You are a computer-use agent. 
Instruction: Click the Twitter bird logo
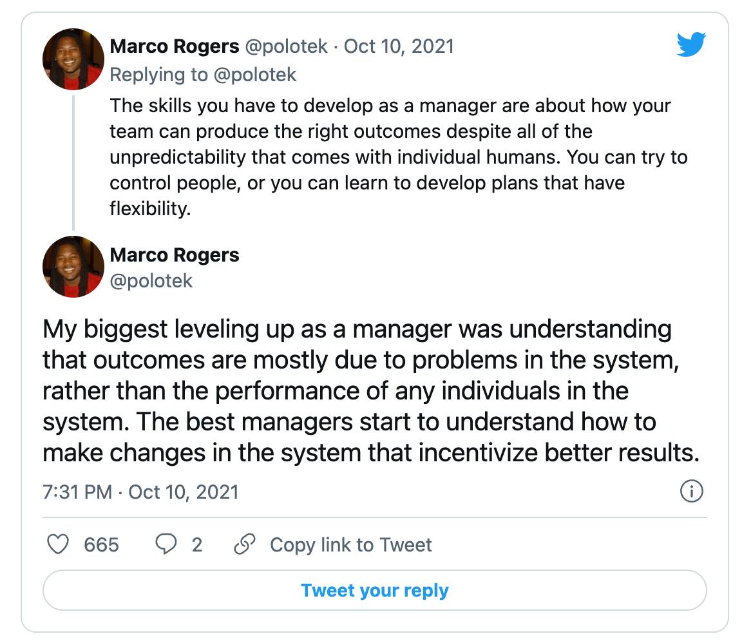[x=691, y=44]
